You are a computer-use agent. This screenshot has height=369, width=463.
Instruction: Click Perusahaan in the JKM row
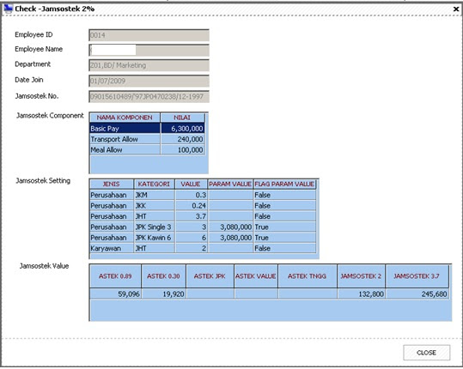[x=112, y=195]
